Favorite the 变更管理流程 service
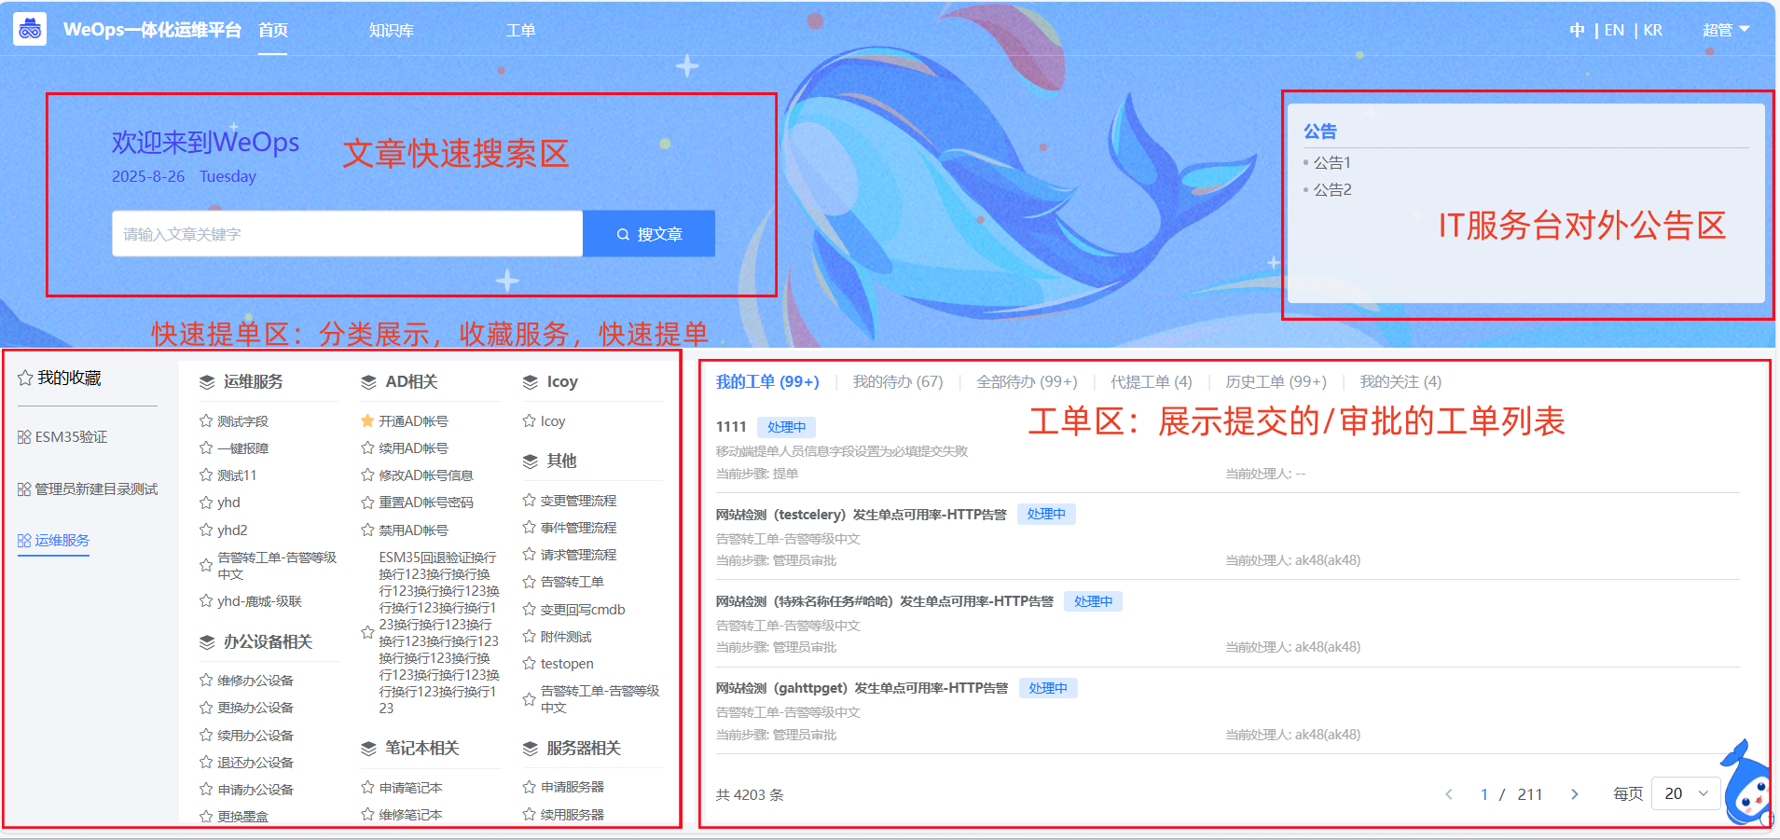 (530, 501)
